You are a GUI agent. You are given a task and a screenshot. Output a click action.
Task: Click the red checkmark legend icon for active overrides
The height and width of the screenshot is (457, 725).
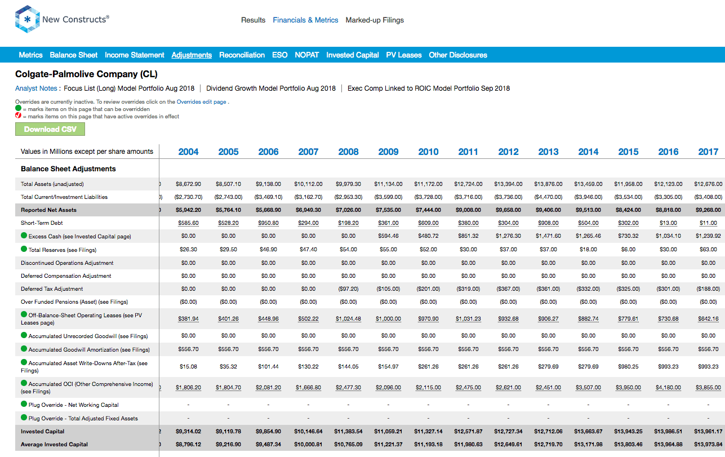click(18, 116)
